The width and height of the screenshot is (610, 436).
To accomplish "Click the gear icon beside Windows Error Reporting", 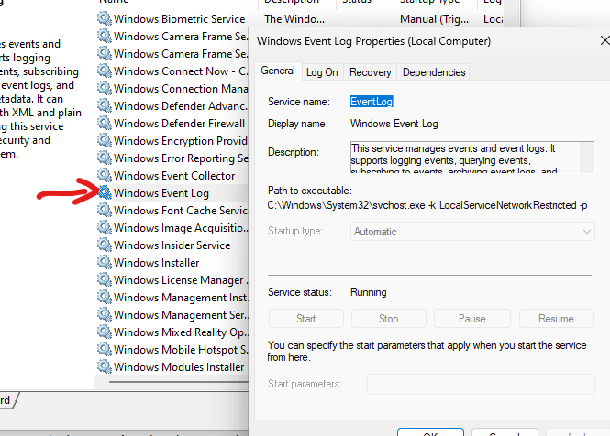I will 105,158.
